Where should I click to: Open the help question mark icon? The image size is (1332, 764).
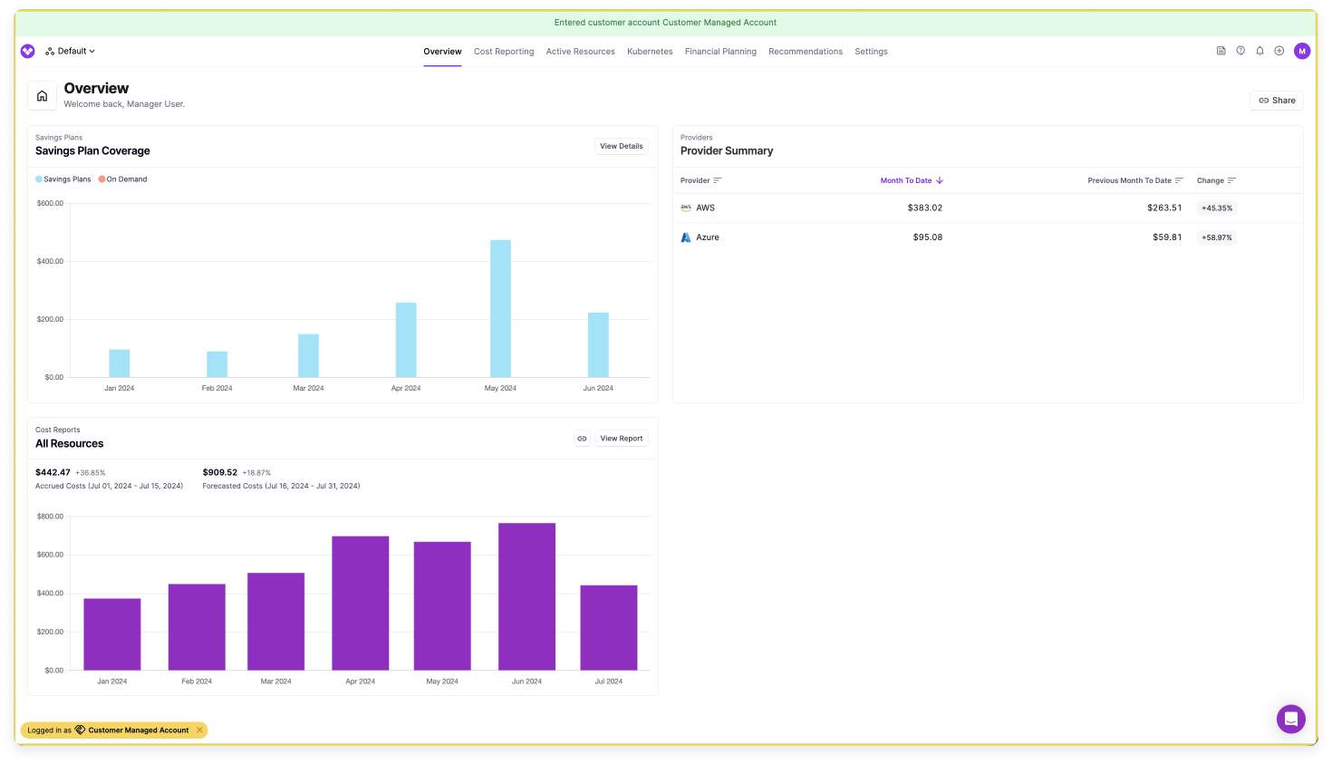pyautogui.click(x=1240, y=51)
